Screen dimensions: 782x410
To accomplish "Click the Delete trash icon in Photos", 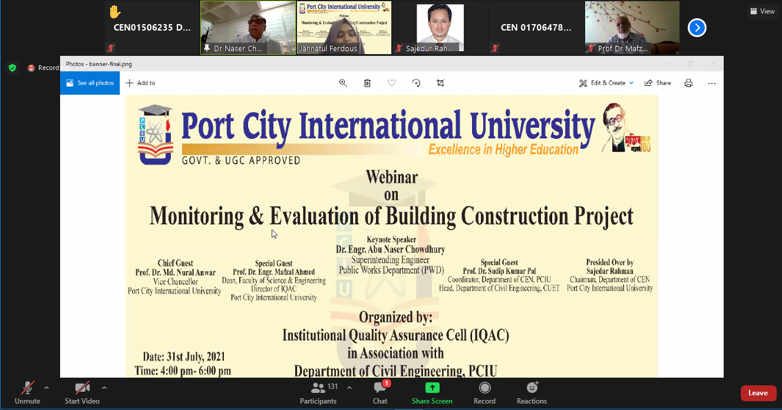I will click(367, 83).
